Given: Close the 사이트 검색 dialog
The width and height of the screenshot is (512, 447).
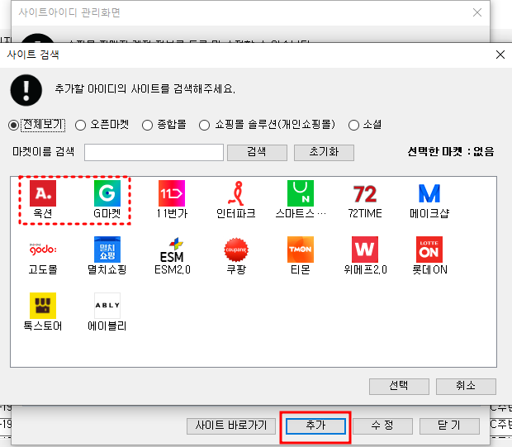Looking at the screenshot, I should pyautogui.click(x=500, y=55).
